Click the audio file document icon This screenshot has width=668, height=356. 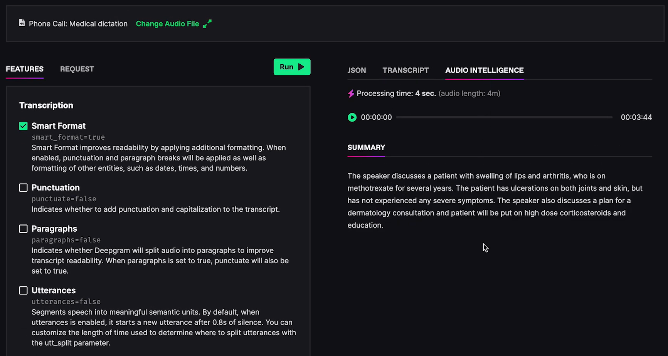point(22,23)
